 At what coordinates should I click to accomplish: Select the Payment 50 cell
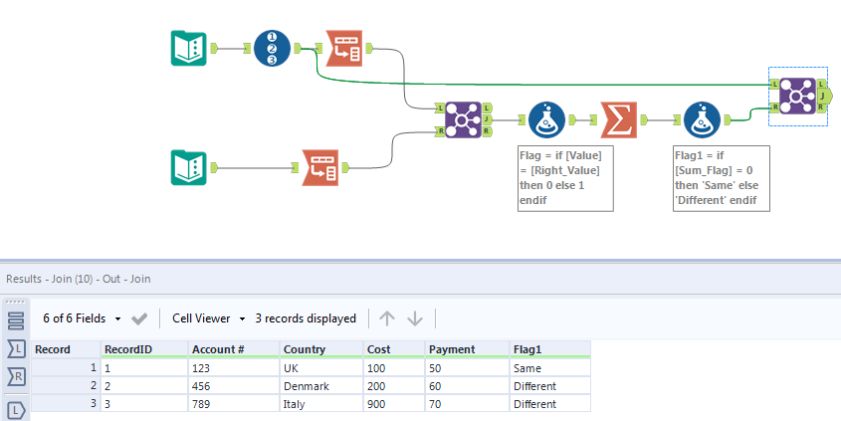[467, 368]
